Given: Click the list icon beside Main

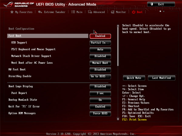Looking at the screenshot, I should (x=73, y=12).
